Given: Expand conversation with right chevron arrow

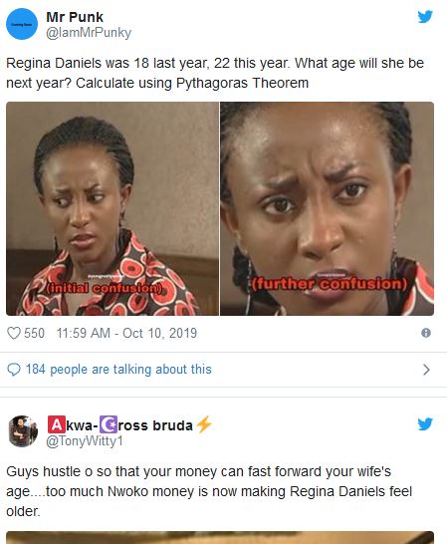Looking at the screenshot, I should 426,370.
